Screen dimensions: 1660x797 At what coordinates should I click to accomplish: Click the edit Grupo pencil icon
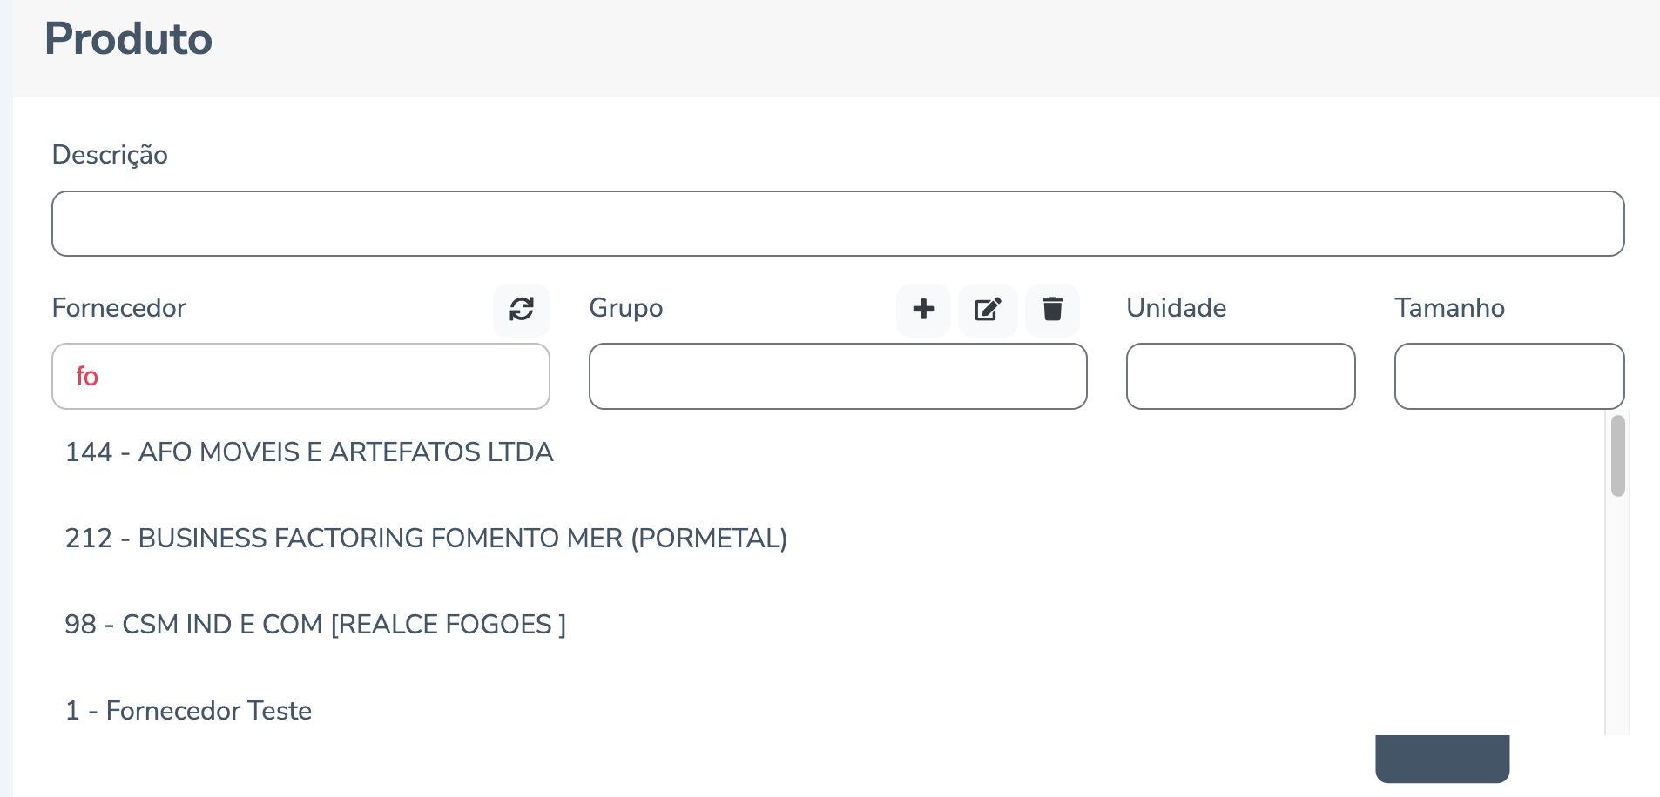[988, 310]
